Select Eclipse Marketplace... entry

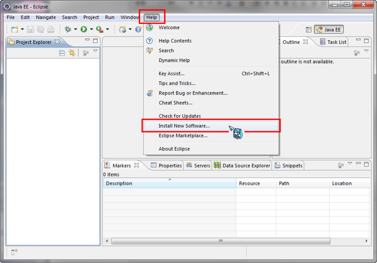point(211,136)
